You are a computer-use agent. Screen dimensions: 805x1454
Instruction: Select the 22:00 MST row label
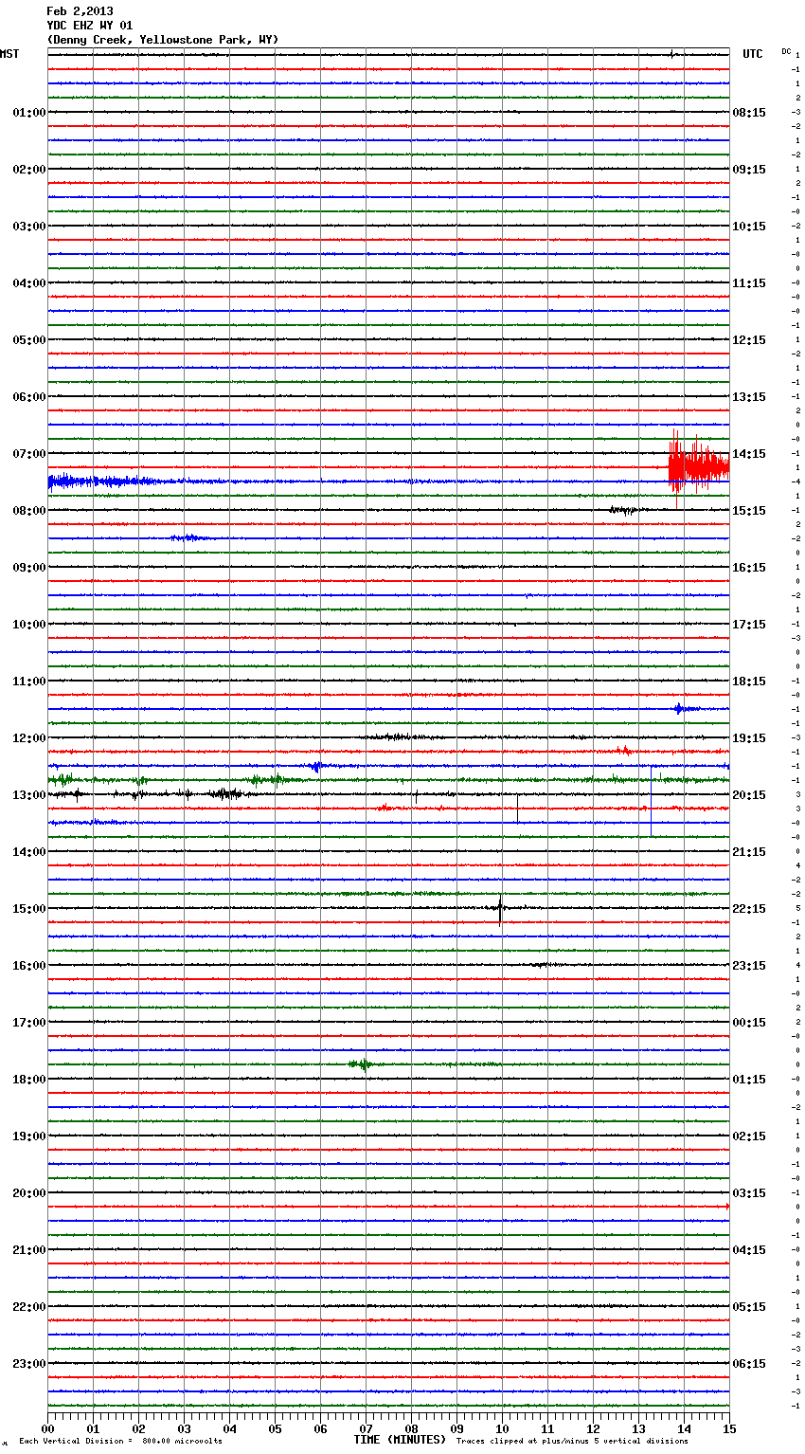click(x=29, y=1307)
